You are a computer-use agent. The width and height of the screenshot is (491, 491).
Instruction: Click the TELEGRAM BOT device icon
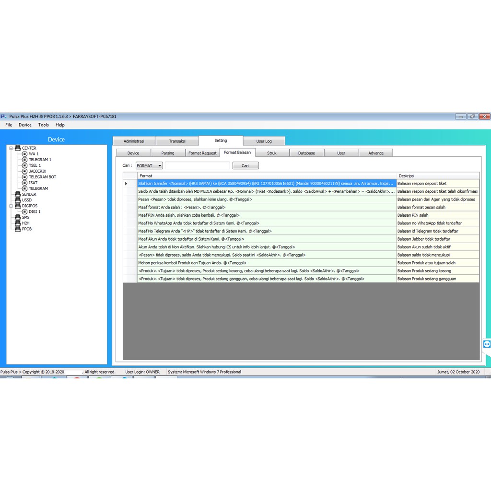(25, 177)
